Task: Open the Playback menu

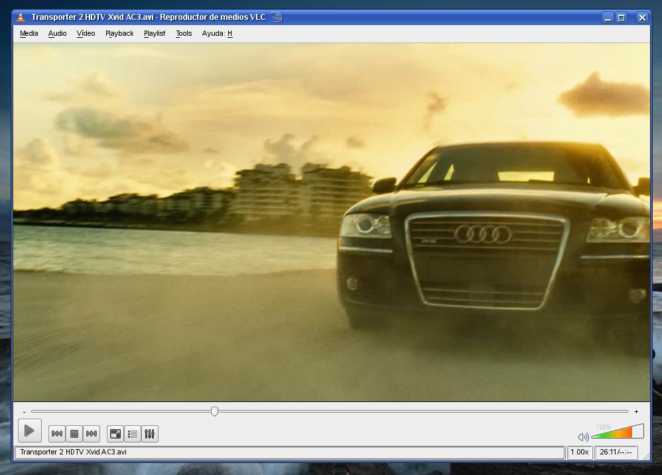Action: [x=119, y=33]
